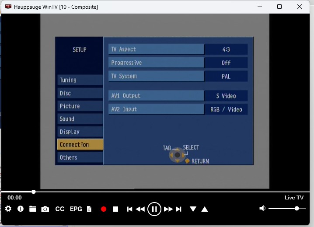Select Disc in setup menu
The image size is (314, 227).
[80, 93]
